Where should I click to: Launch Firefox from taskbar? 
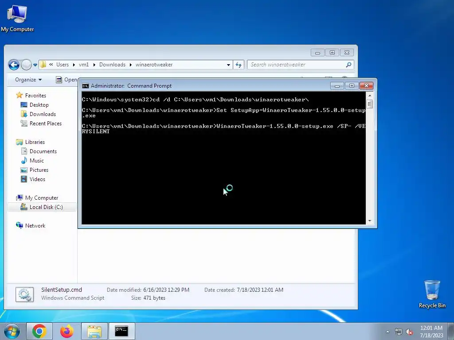(67, 331)
